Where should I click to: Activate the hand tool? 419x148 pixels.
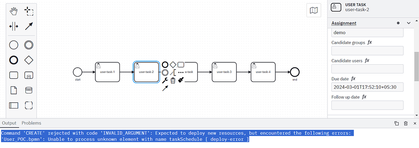[x=14, y=11]
